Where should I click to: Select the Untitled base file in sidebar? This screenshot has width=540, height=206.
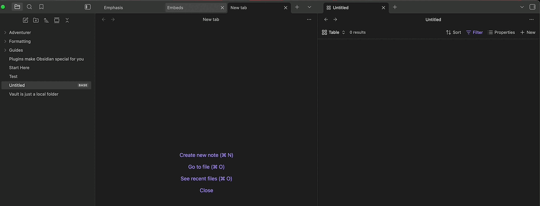tap(46, 85)
